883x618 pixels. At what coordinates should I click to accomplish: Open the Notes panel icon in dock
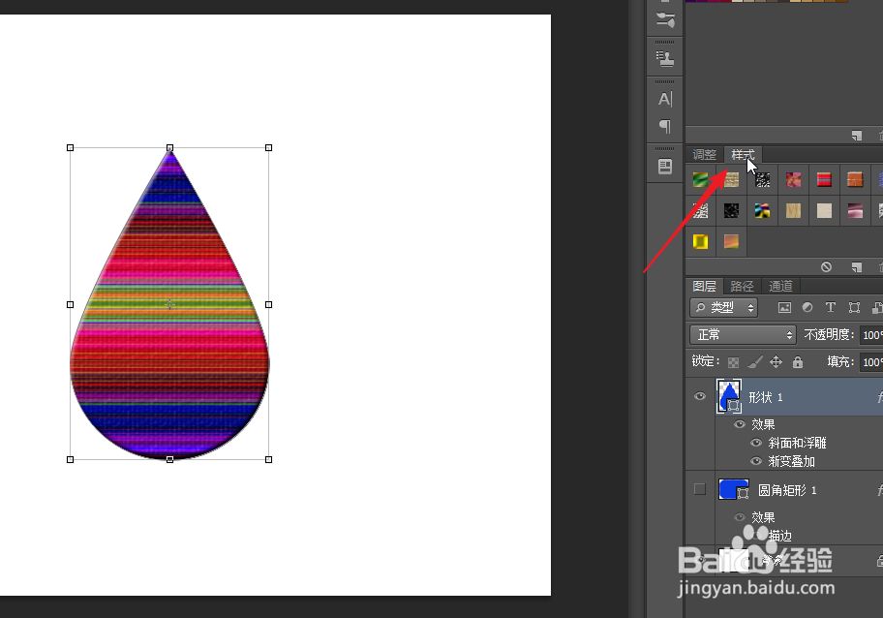pyautogui.click(x=665, y=167)
